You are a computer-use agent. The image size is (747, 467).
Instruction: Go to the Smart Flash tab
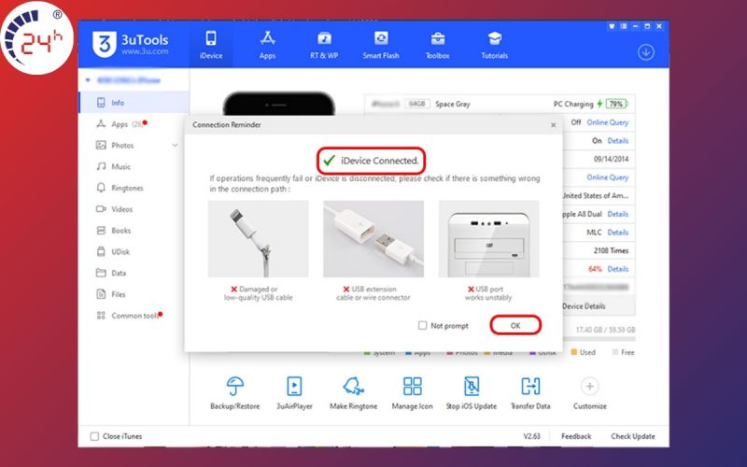[x=381, y=45]
